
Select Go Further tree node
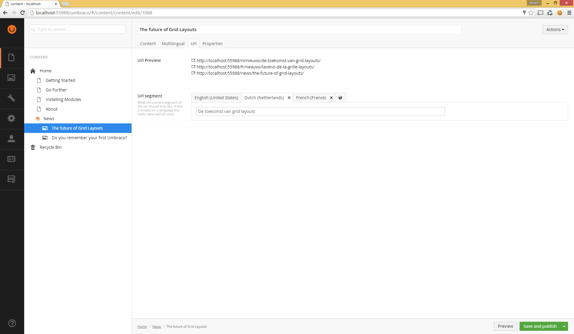click(x=56, y=90)
